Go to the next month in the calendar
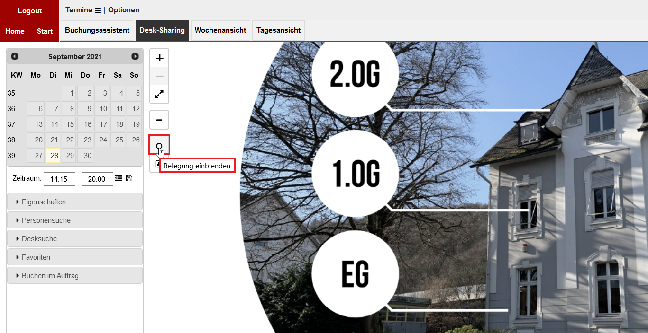The width and height of the screenshot is (648, 333). [135, 56]
